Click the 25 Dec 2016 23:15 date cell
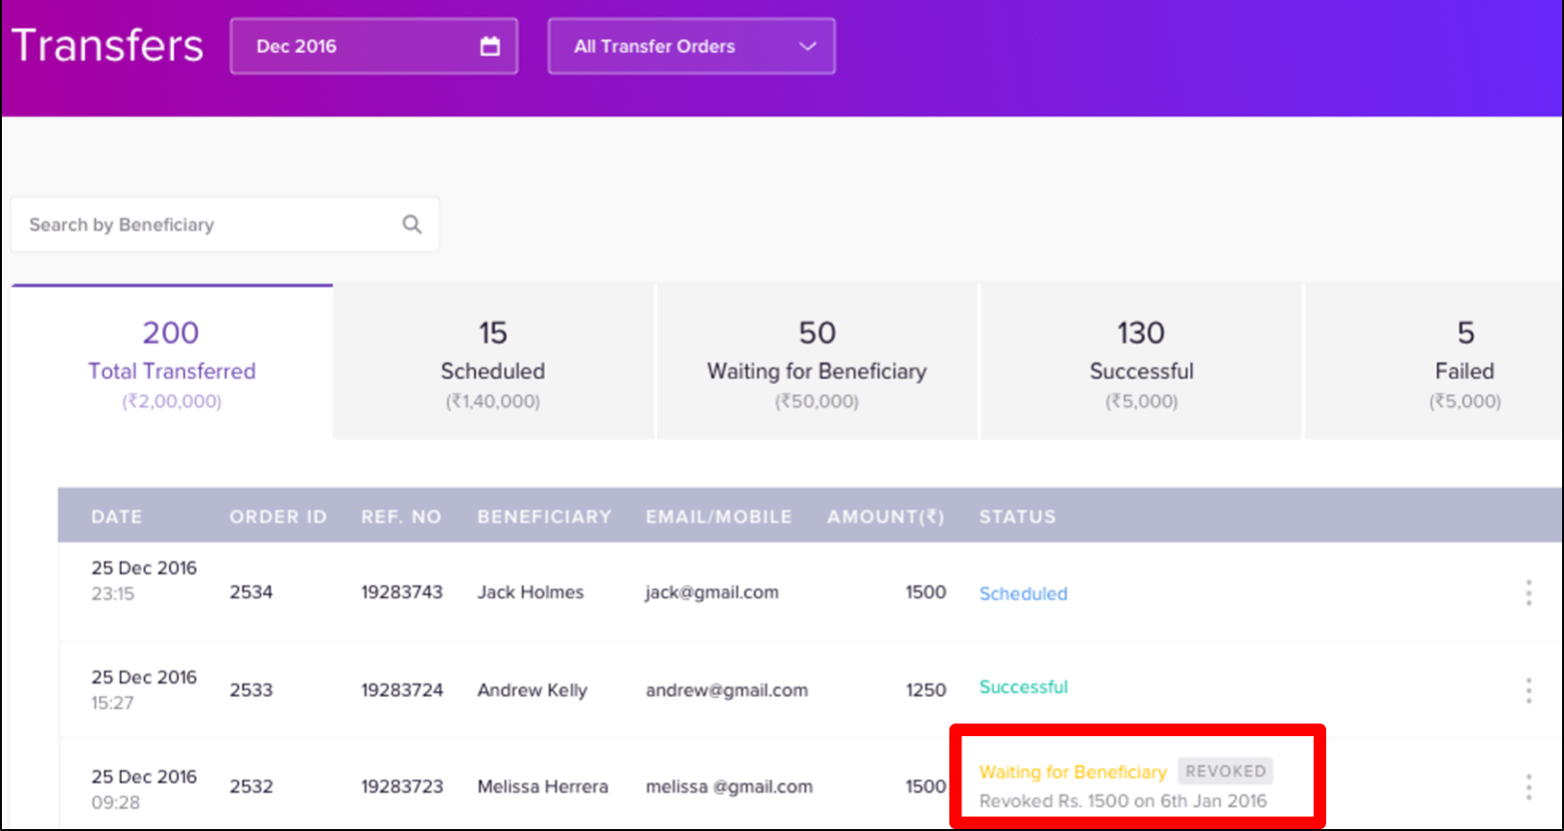The height and width of the screenshot is (831, 1564). (x=144, y=581)
